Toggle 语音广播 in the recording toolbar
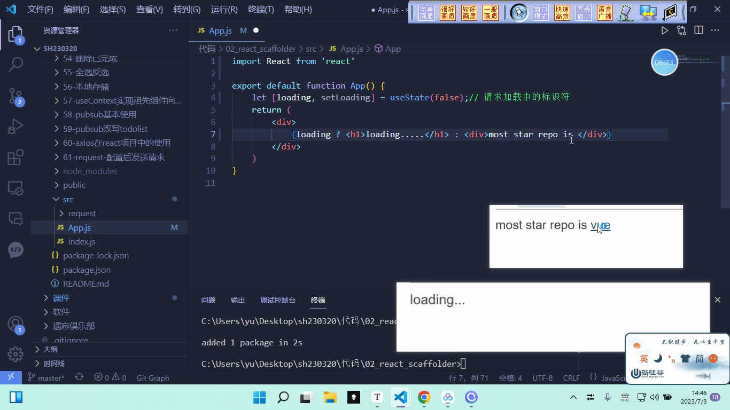The width and height of the screenshot is (730, 410). 605,13
